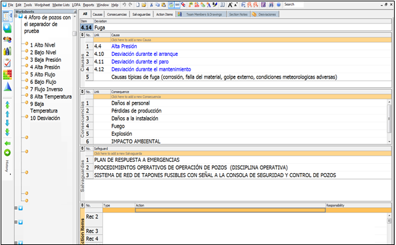Follow the 'Desviación durante el arranque' link

coord(145,54)
